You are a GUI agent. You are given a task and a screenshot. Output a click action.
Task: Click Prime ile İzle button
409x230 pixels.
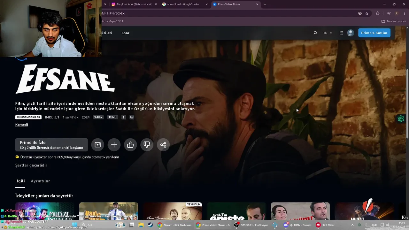click(x=51, y=145)
